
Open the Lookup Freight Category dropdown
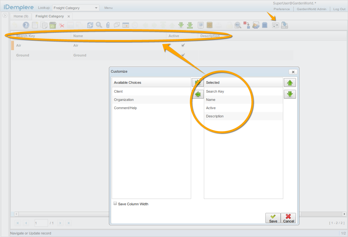click(x=96, y=8)
